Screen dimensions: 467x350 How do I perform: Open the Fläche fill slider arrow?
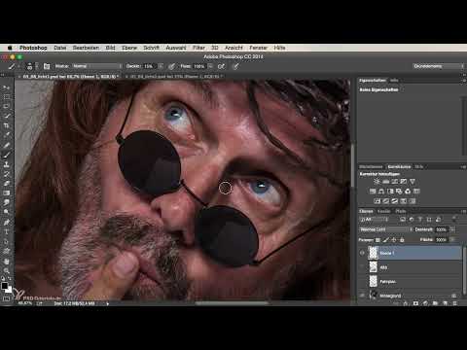[x=452, y=240]
